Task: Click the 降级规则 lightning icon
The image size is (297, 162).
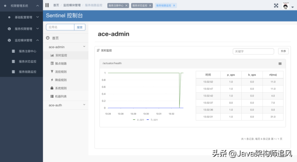Action: [52, 80]
